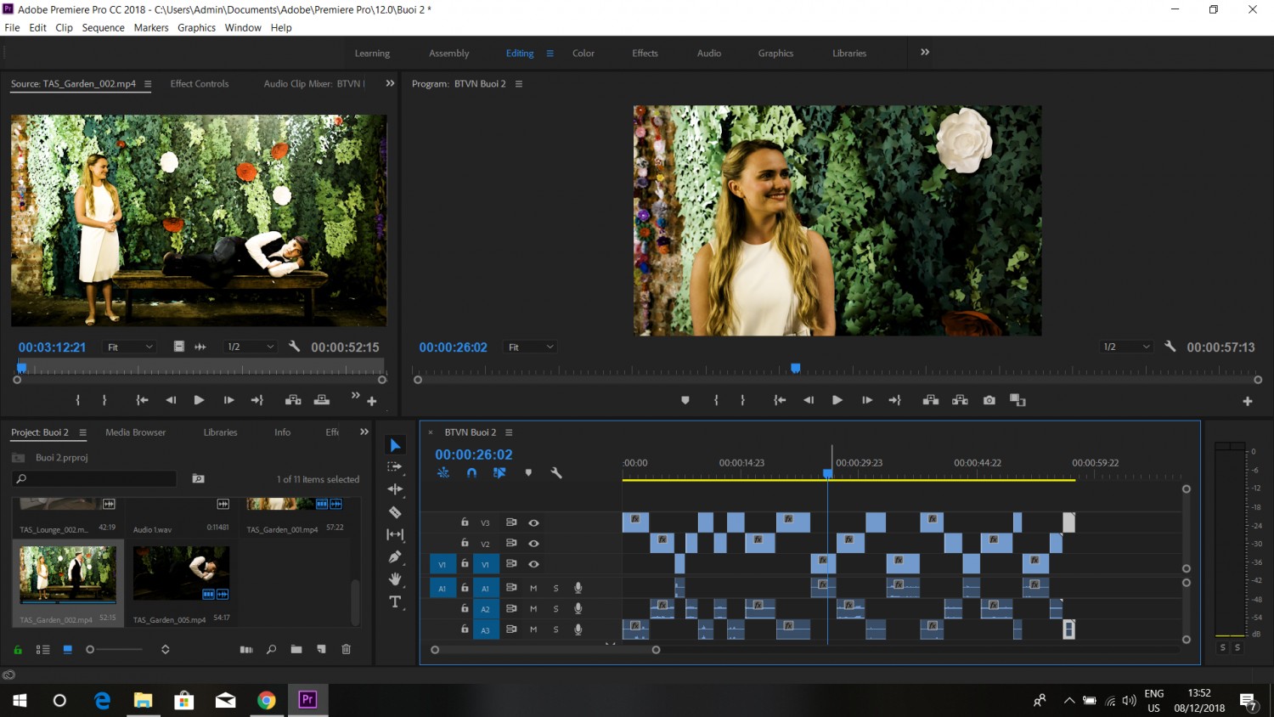Select the Track Select Forward tool
This screenshot has width=1274, height=717.
pyautogui.click(x=395, y=466)
